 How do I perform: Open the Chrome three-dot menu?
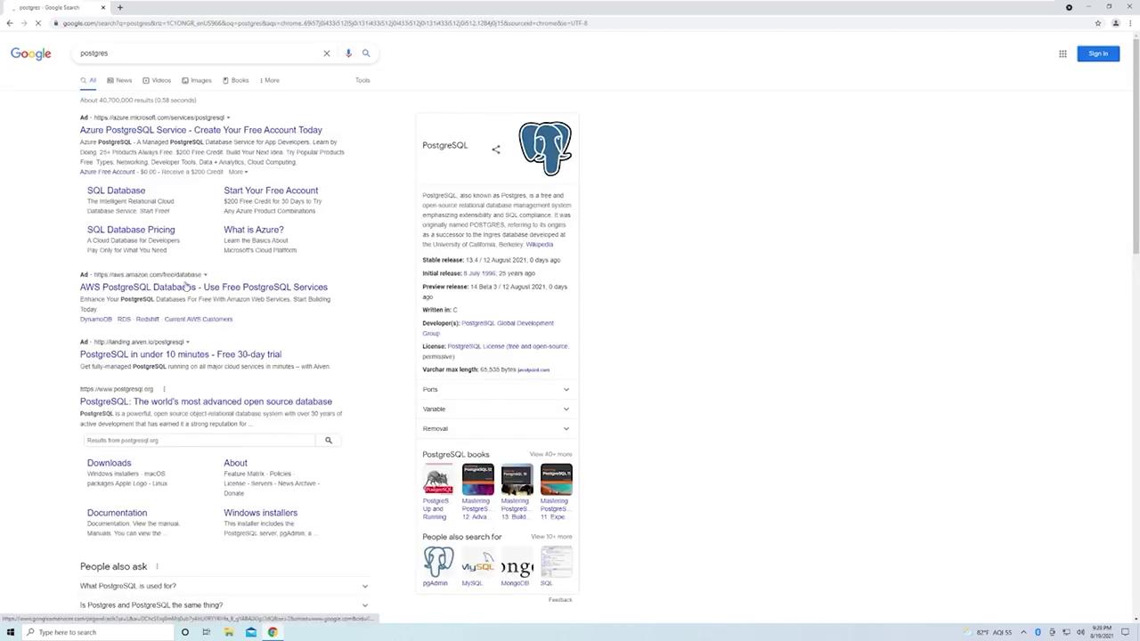[x=1130, y=23]
